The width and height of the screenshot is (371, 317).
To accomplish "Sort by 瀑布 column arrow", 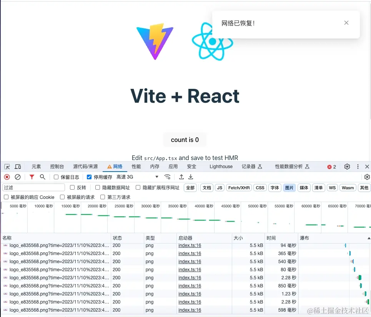I will [x=369, y=238].
